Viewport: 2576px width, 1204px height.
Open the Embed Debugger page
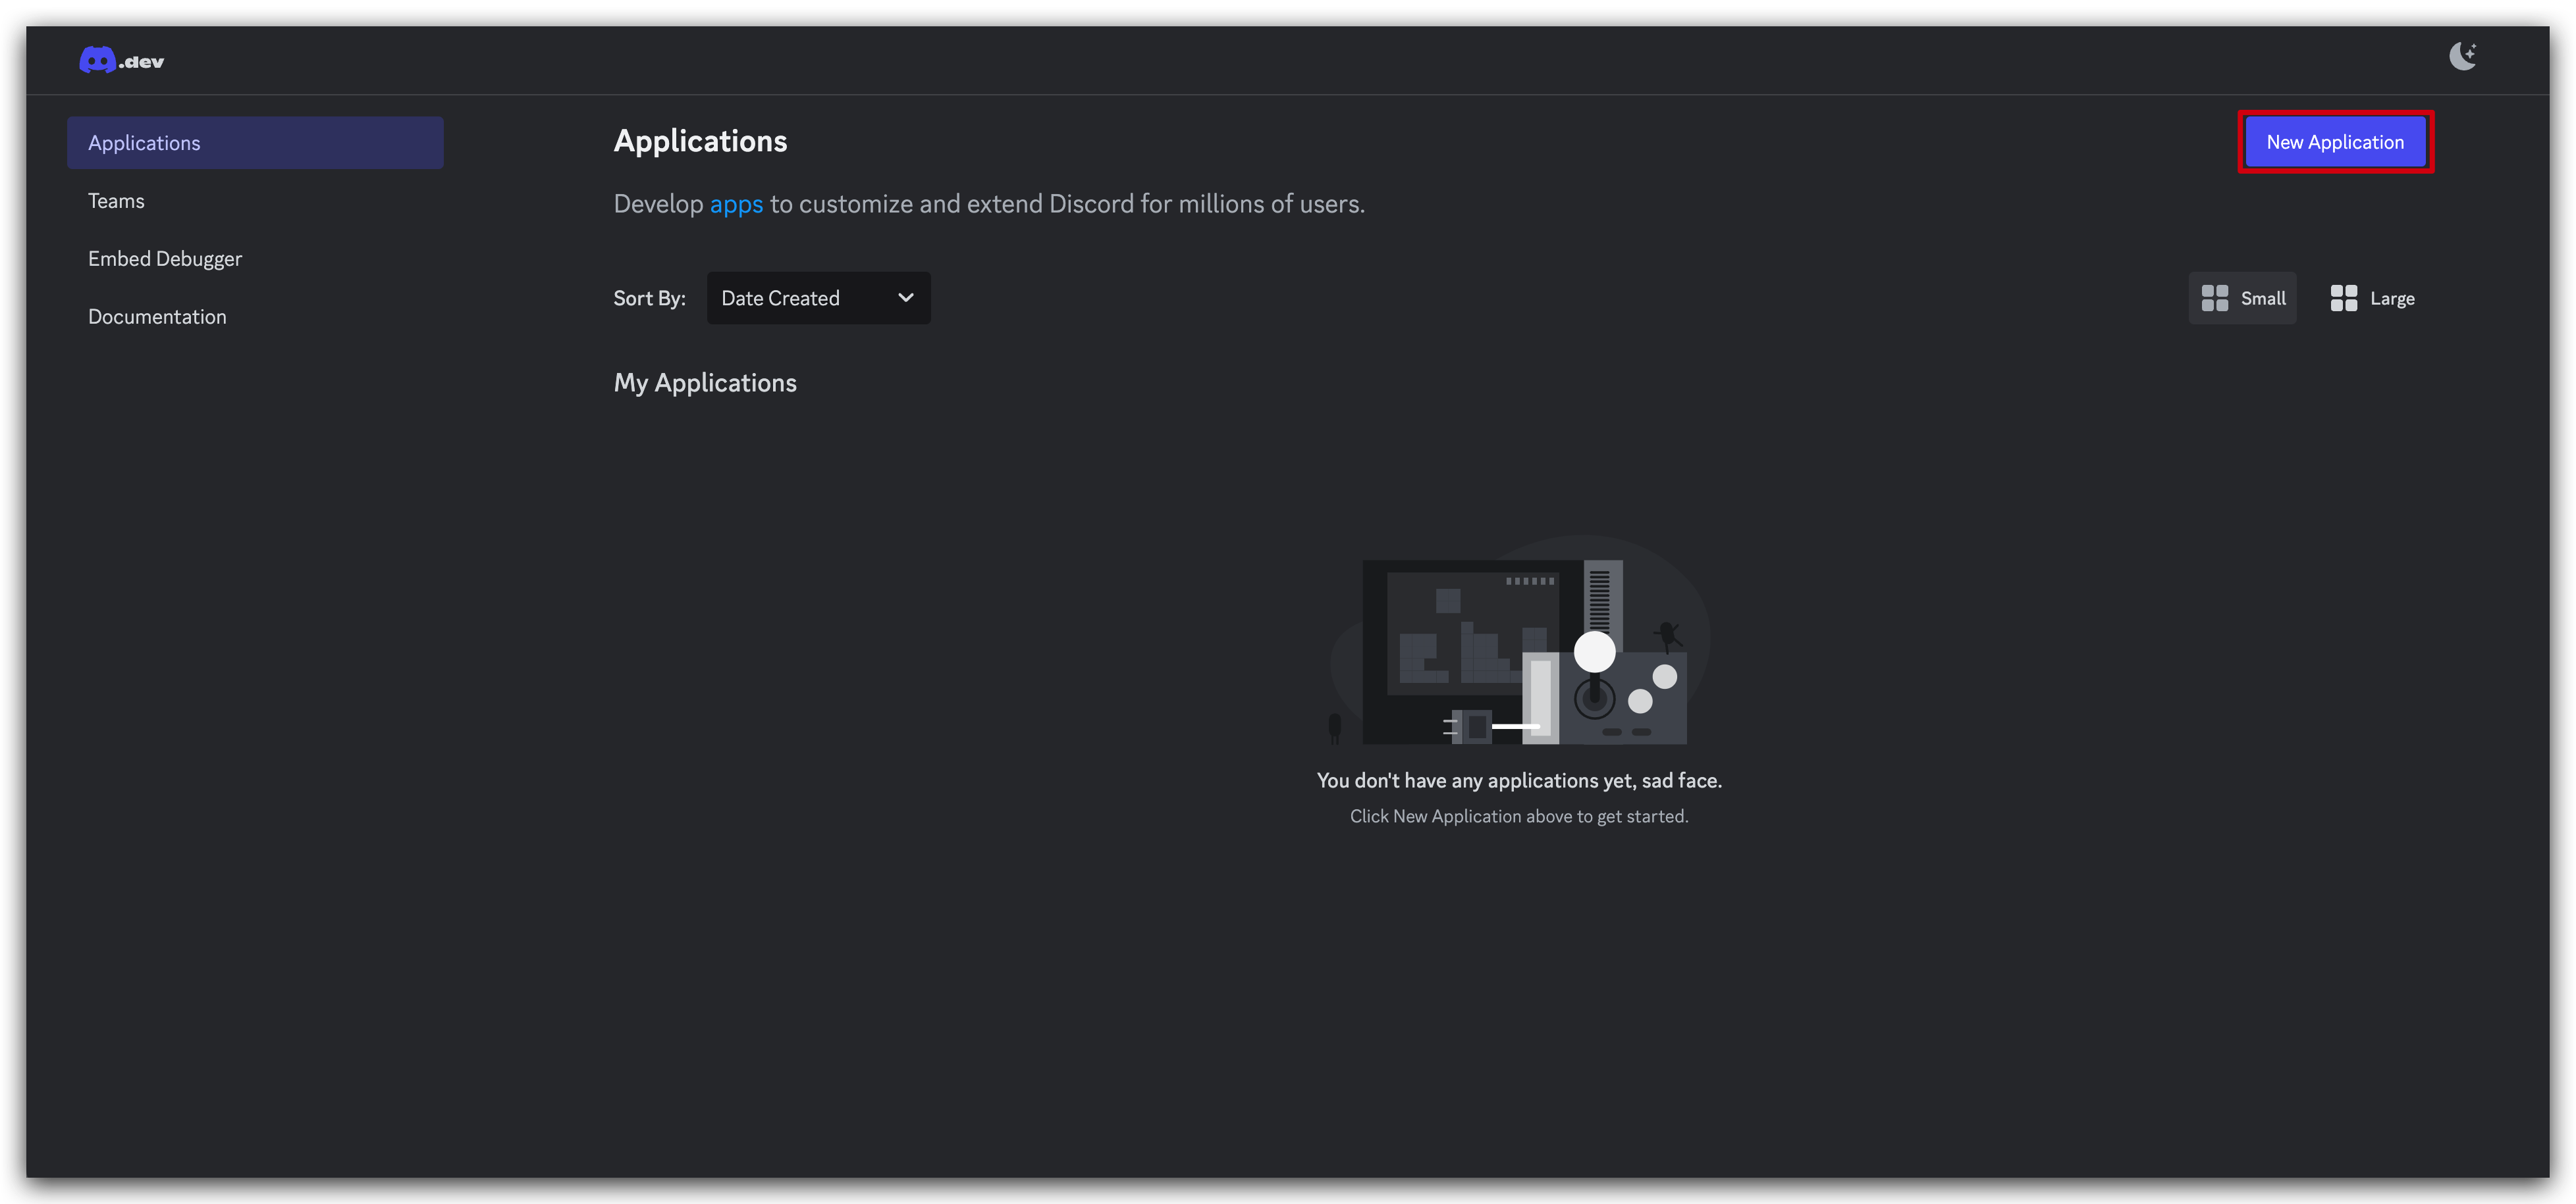(x=165, y=259)
